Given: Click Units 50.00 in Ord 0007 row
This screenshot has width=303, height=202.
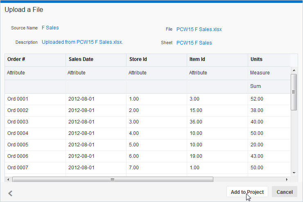Looking at the screenshot, I should [269, 168].
